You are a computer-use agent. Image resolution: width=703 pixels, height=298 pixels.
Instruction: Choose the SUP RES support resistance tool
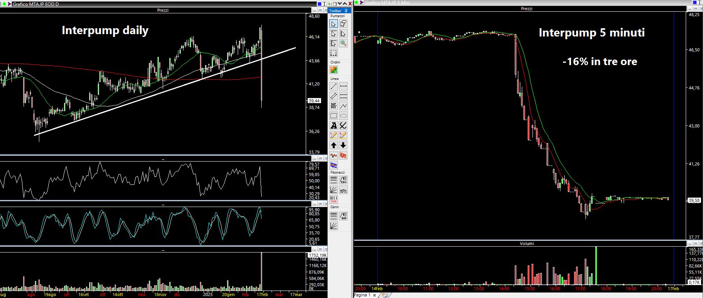point(334,106)
